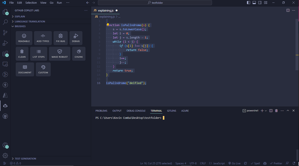Open the new terminal launch profile dropdown
Viewport: 299px width, 166px height.
[x=266, y=111]
